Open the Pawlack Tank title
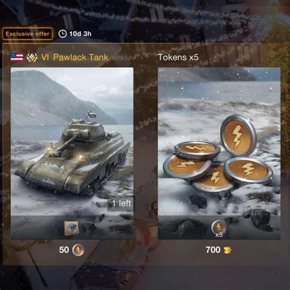290x290 pixels. [x=81, y=58]
